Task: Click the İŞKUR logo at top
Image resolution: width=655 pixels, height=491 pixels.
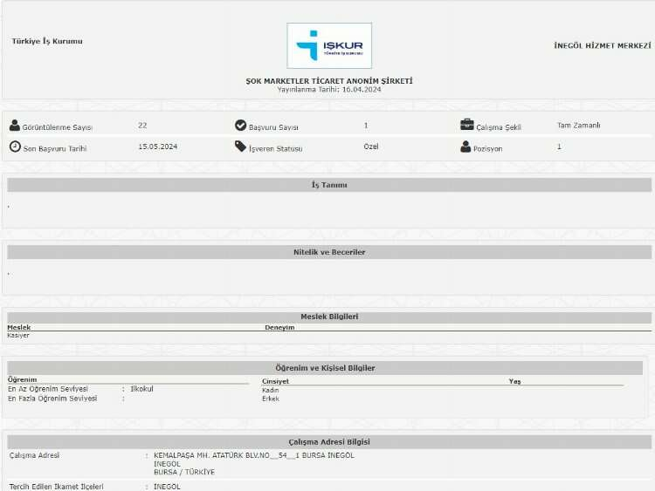Action: [329, 46]
